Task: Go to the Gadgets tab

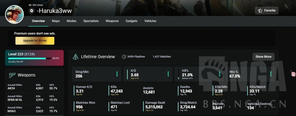Action: [x=131, y=21]
